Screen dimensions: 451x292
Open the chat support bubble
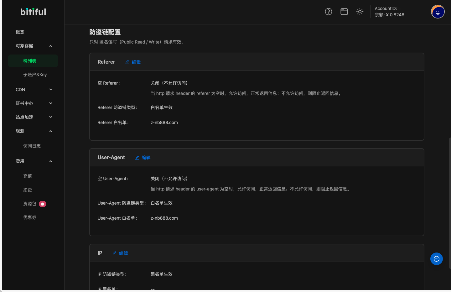[437, 259]
